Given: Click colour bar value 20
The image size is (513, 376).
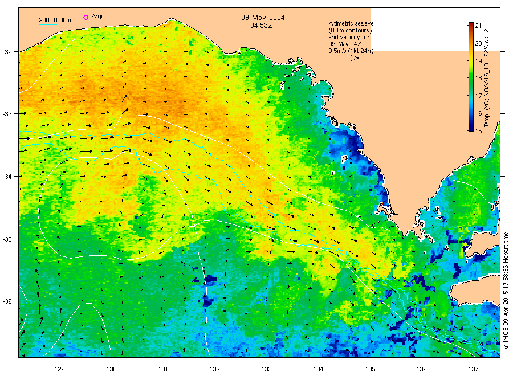Looking at the screenshot, I should tap(478, 43).
